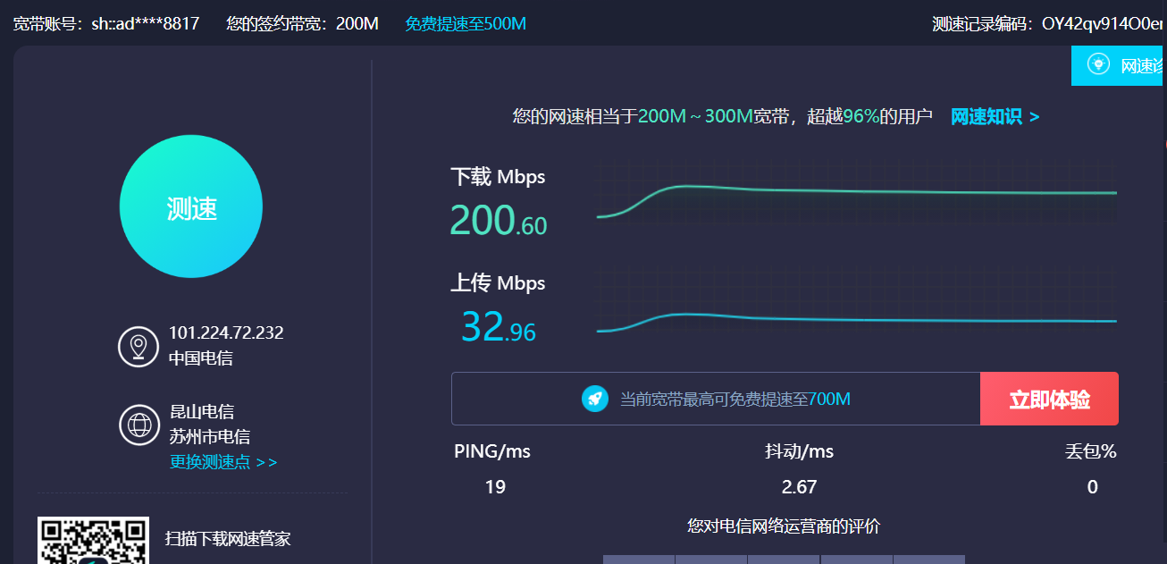Start the speed test with the 测速 button

191,206
